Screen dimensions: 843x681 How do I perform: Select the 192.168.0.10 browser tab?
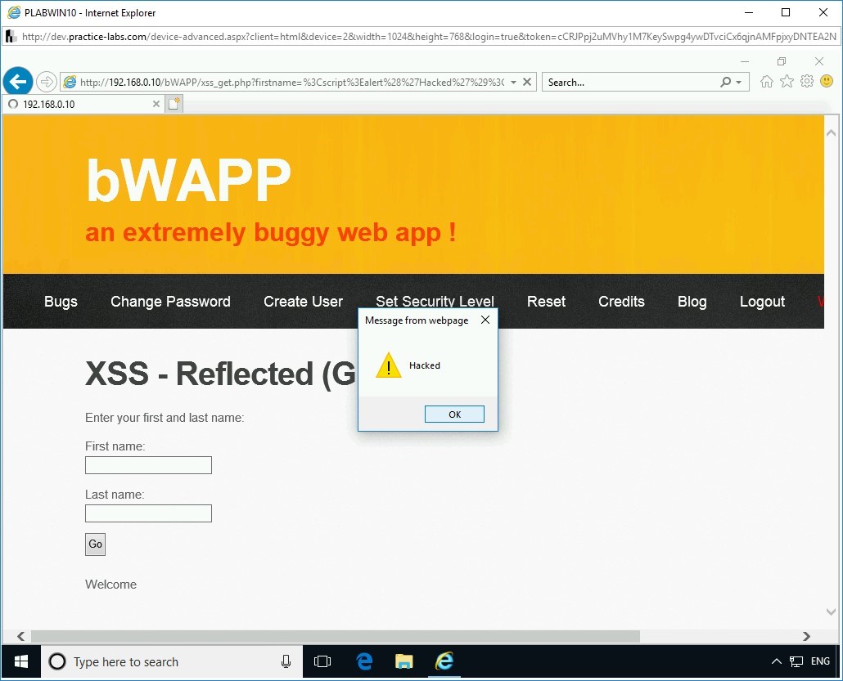[x=82, y=104]
